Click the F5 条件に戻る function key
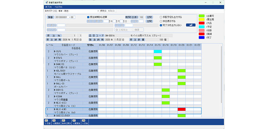 [66, 122]
